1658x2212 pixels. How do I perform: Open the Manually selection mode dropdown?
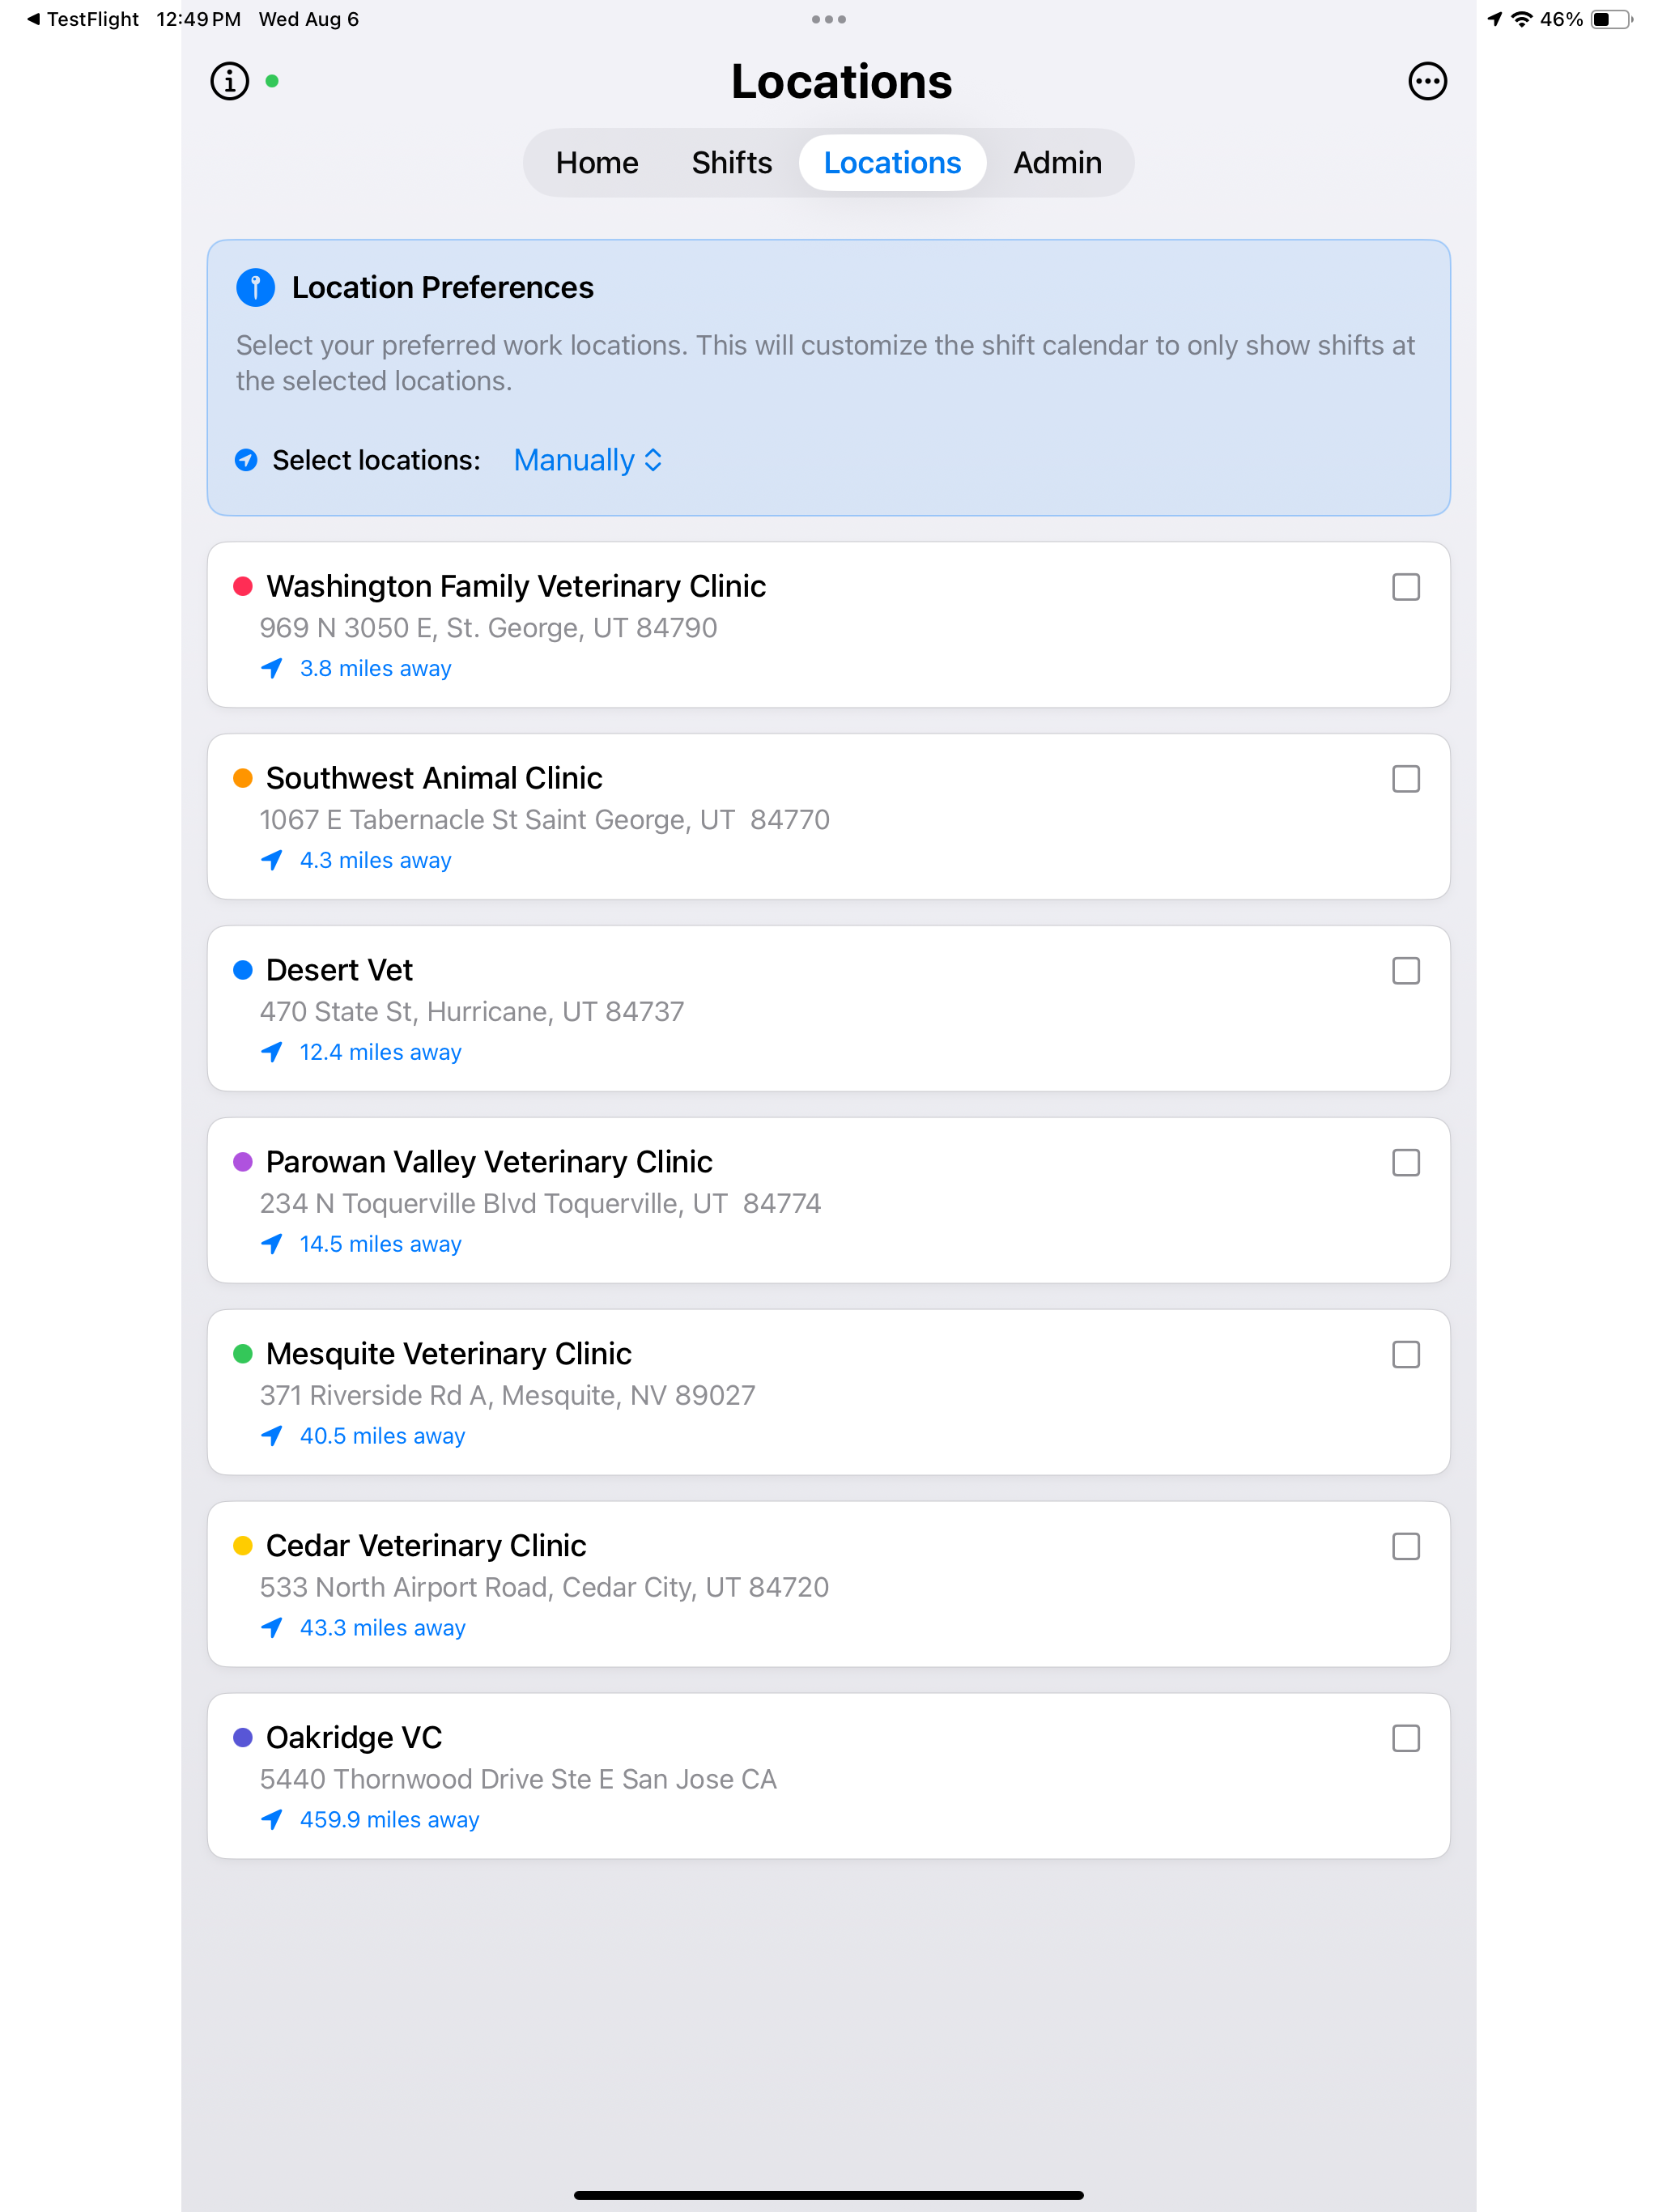point(588,460)
